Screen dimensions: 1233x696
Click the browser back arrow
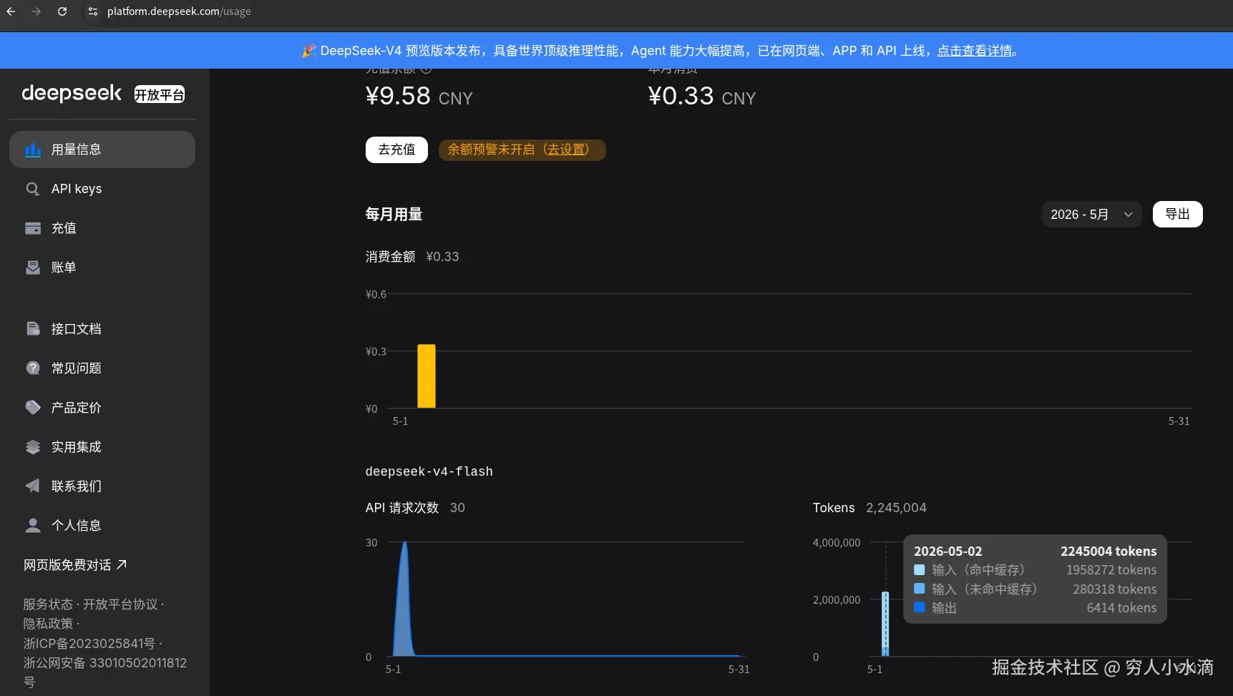[11, 11]
